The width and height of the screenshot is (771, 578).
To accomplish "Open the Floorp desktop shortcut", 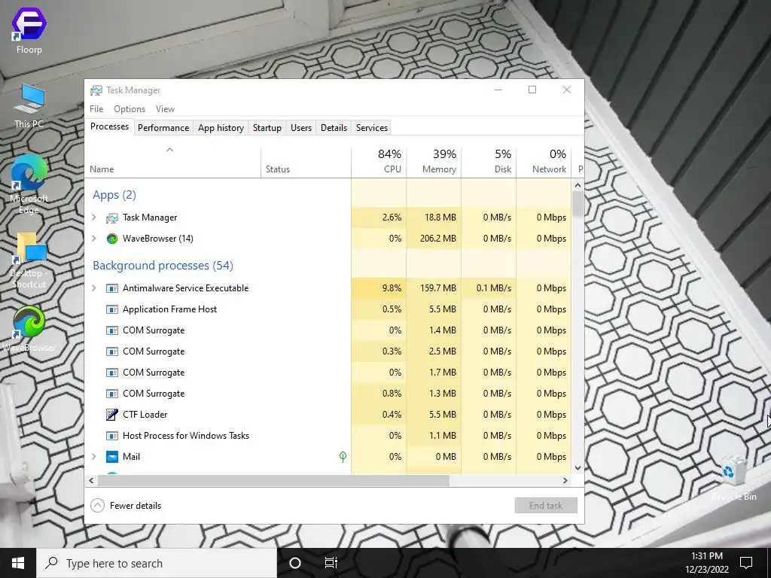I will click(x=29, y=30).
